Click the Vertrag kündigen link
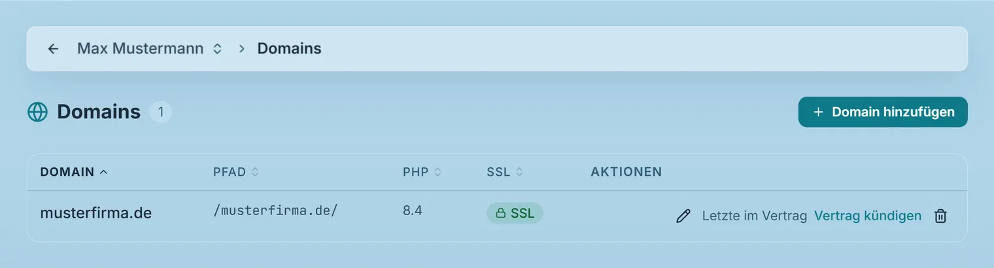Image resolution: width=994 pixels, height=268 pixels. click(x=868, y=216)
